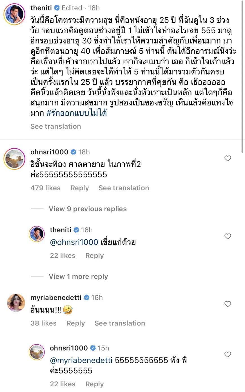Image resolution: width=245 pixels, height=392 pixels.
Task: Like ohnsri1000's reply to myriabenedetti
Action: tap(228, 354)
